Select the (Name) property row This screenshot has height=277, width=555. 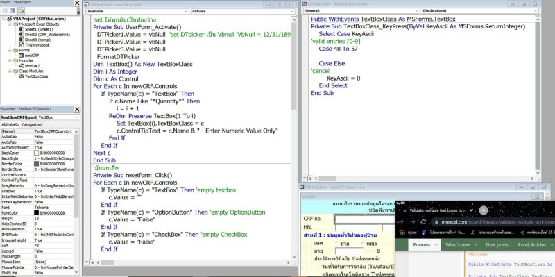(x=37, y=131)
